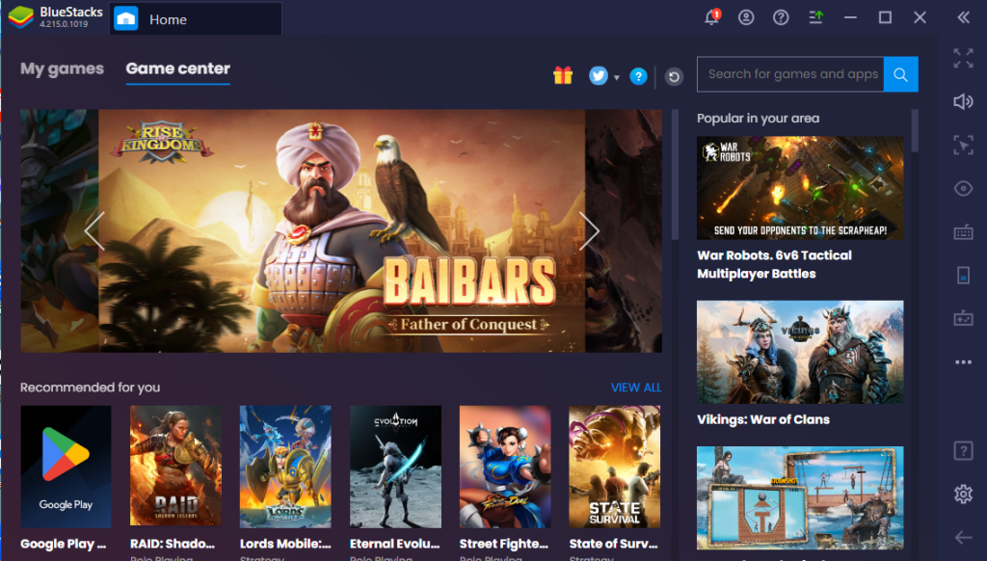This screenshot has width=987, height=561.
Task: Open Google Play Store app tile
Action: (67, 467)
